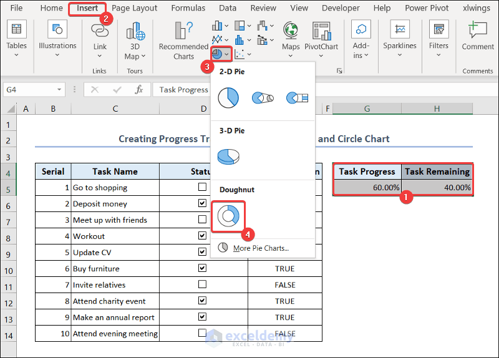Uncheck the Make an annual report checkbox
Viewport: 499px width, 358px height.
pyautogui.click(x=202, y=317)
